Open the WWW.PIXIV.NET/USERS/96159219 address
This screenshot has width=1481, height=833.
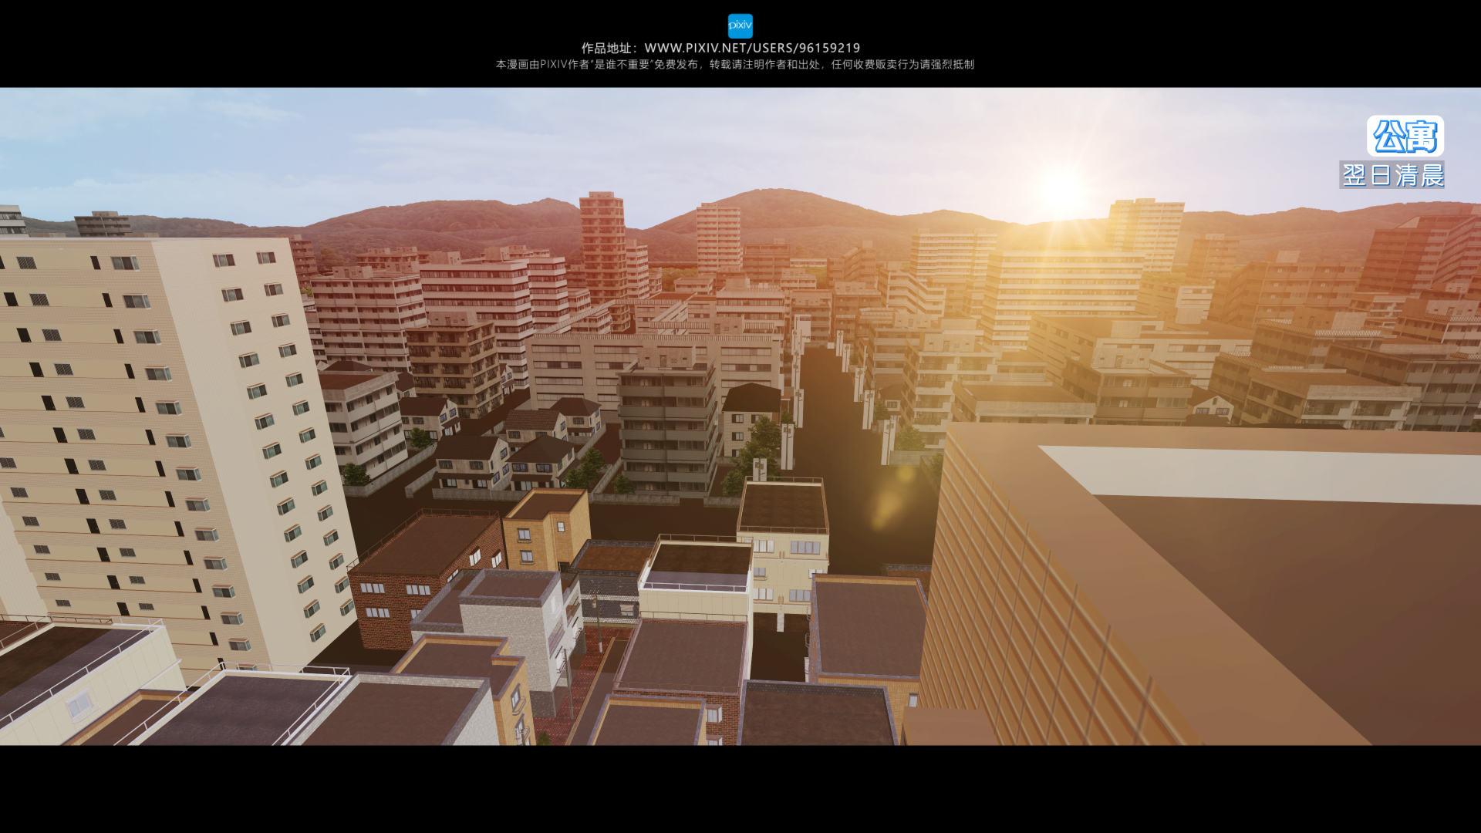click(752, 48)
